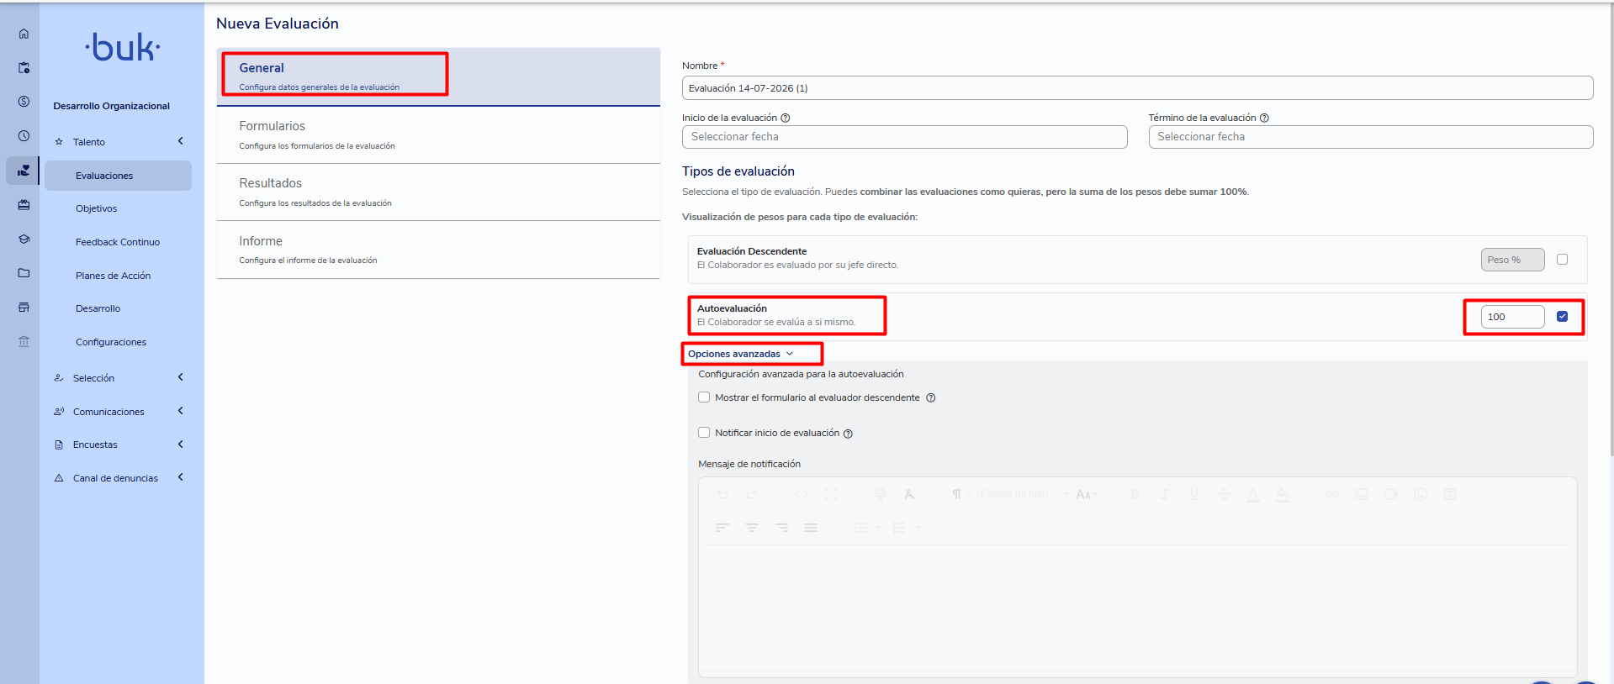This screenshot has width=1614, height=684.
Task: Expand the Selección menu chevron
Action: 180,377
